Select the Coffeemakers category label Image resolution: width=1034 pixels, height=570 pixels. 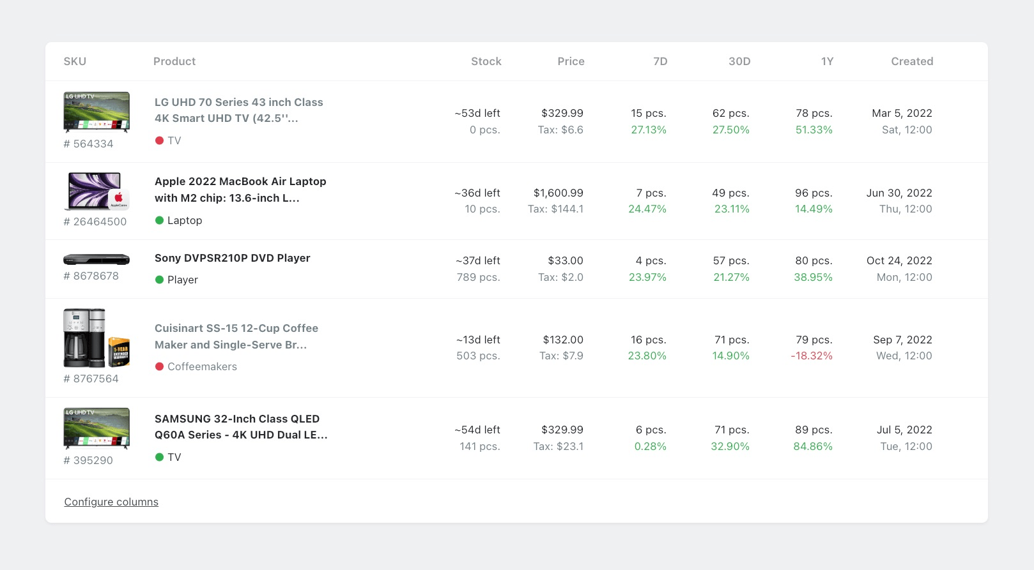click(202, 366)
